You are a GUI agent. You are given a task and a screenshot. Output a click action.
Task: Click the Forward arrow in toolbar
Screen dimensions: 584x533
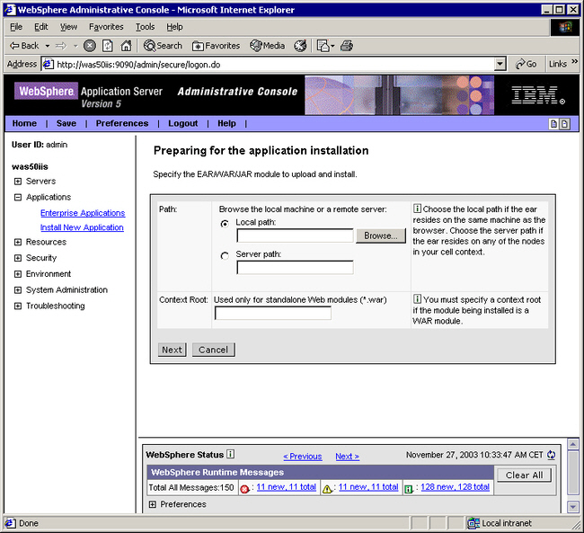[x=61, y=46]
